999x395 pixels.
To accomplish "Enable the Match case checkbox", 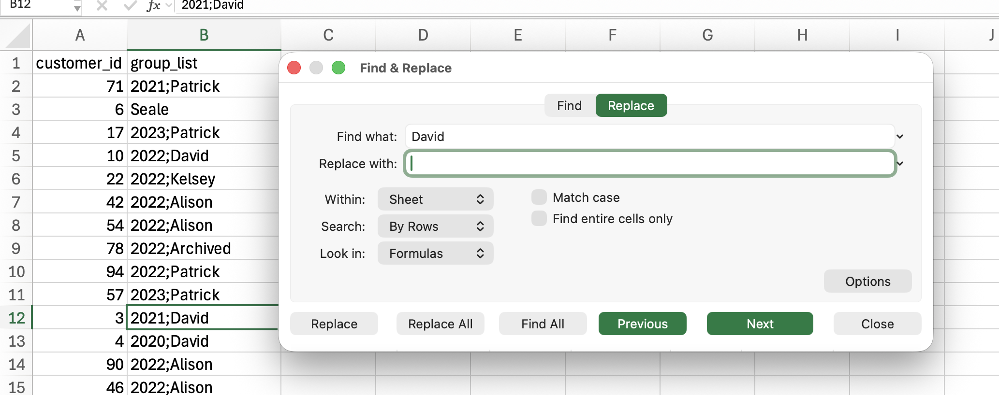I will tap(539, 197).
